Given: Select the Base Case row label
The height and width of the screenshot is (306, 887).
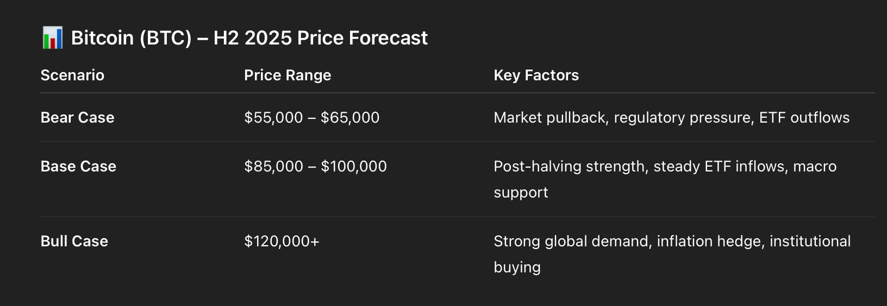Looking at the screenshot, I should click(78, 167).
